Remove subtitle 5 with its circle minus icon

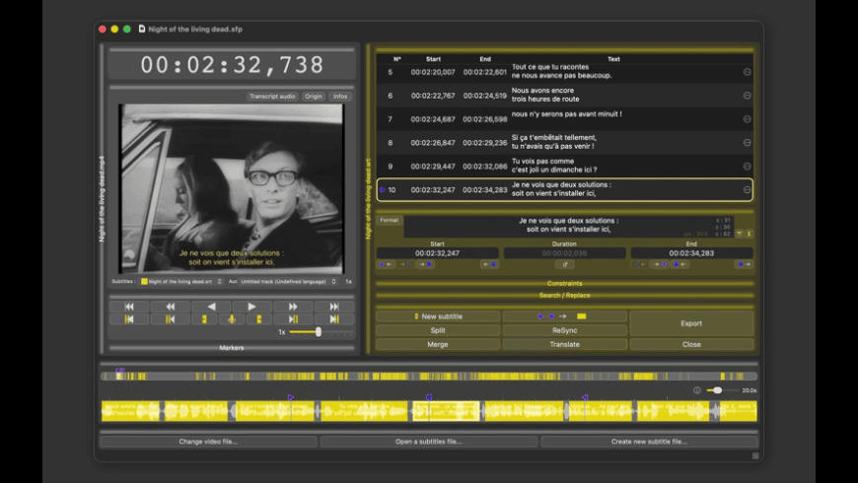click(x=747, y=72)
